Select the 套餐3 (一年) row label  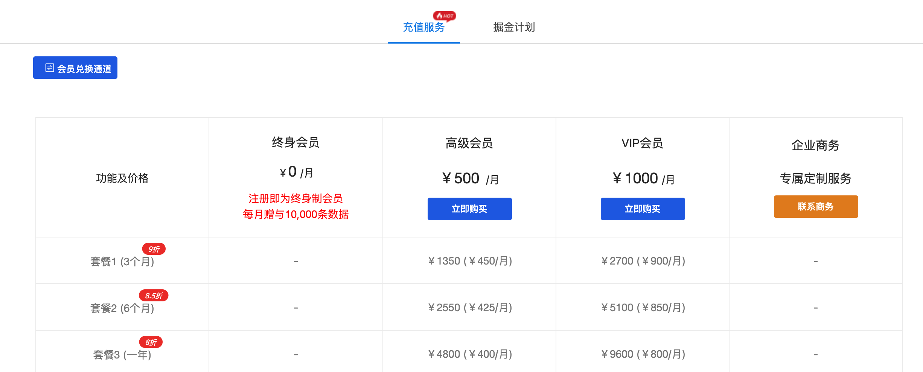pos(122,355)
